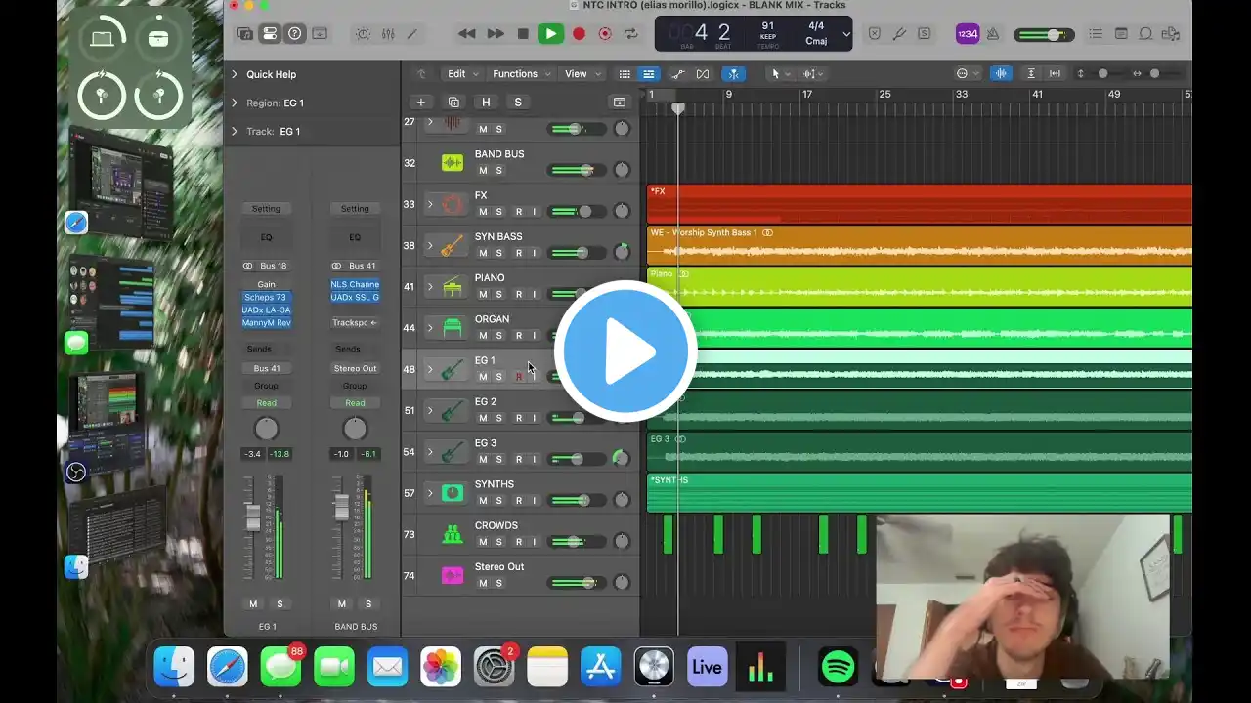Show automation view button
The image size is (1251, 703).
point(677,74)
